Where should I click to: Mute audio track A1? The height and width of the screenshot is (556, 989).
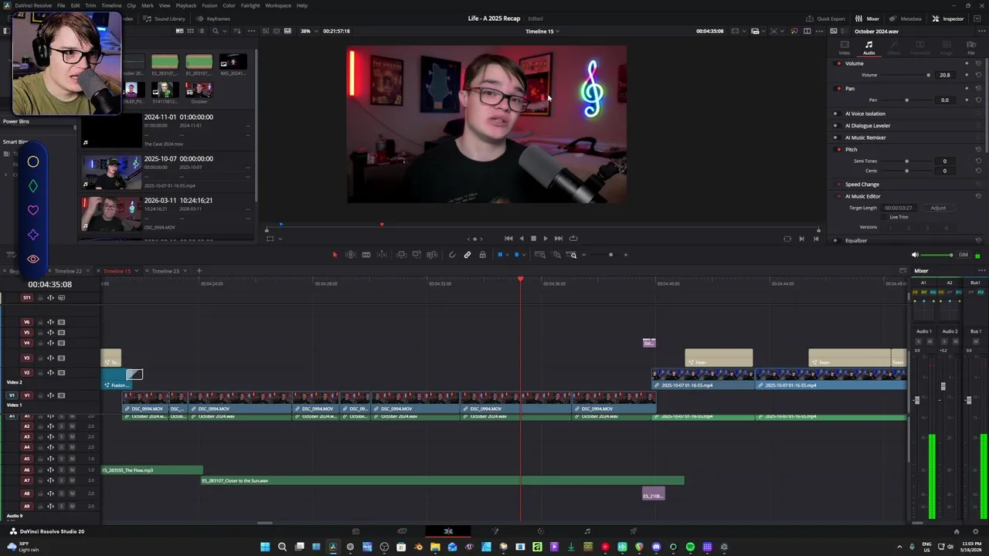pos(72,417)
